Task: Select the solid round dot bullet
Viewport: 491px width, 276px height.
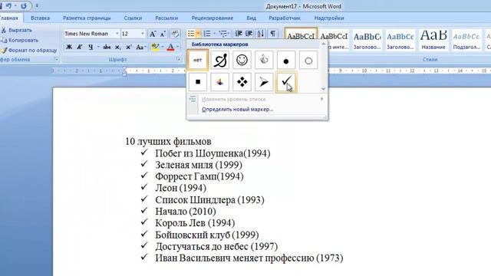Action: 286,60
